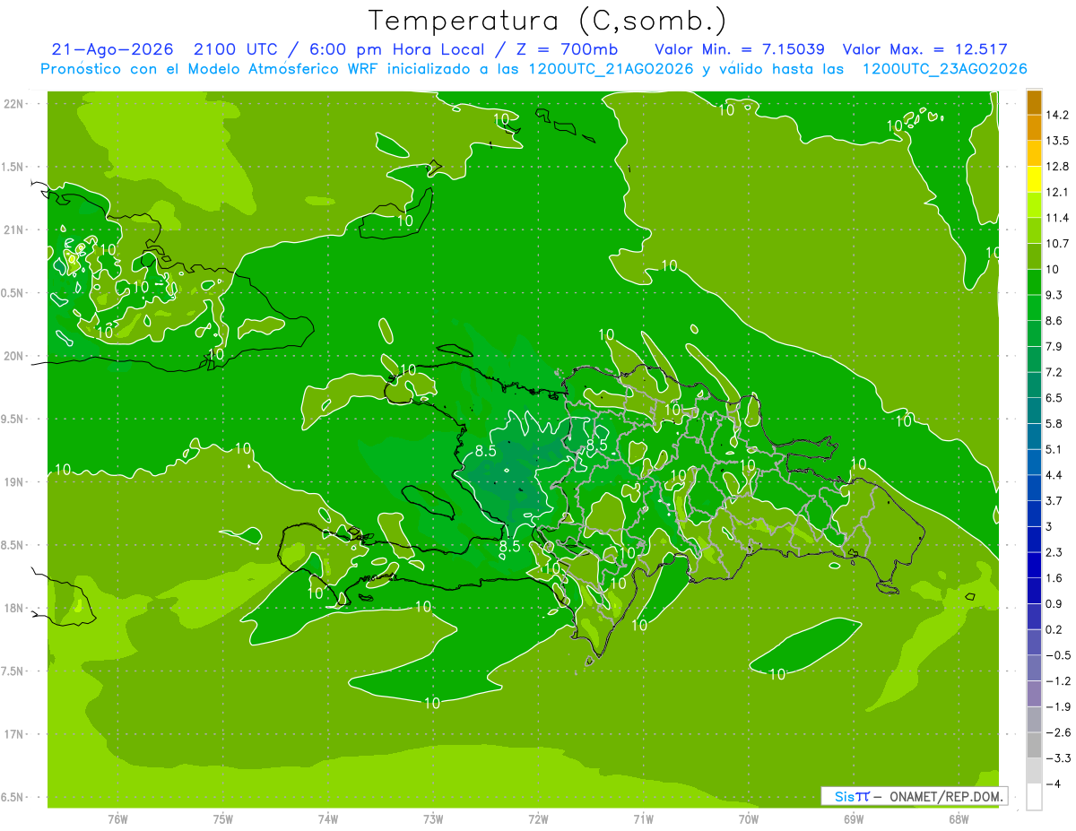
Task: Click the '7.5N' latitude tick label
Action: tap(13, 672)
